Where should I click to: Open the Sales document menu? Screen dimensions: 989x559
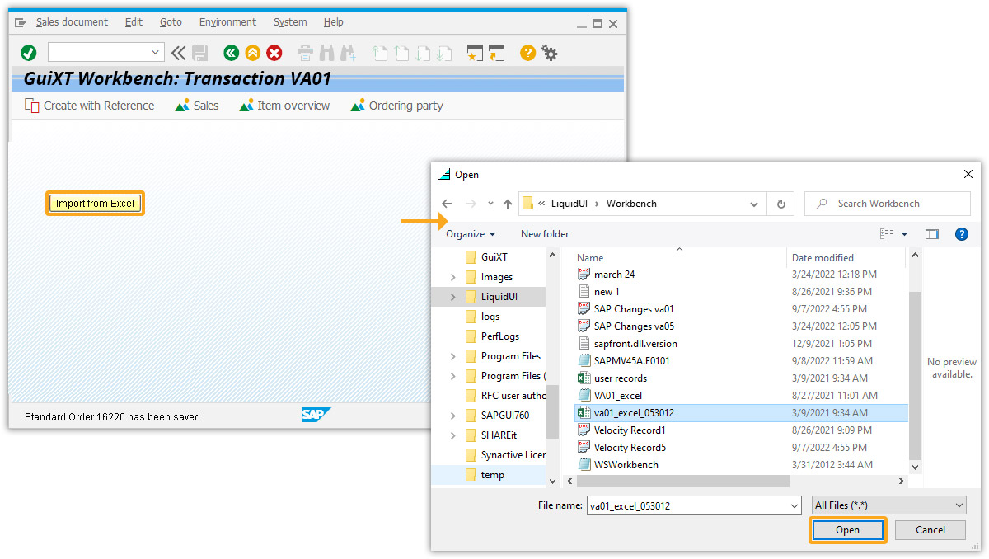click(72, 22)
